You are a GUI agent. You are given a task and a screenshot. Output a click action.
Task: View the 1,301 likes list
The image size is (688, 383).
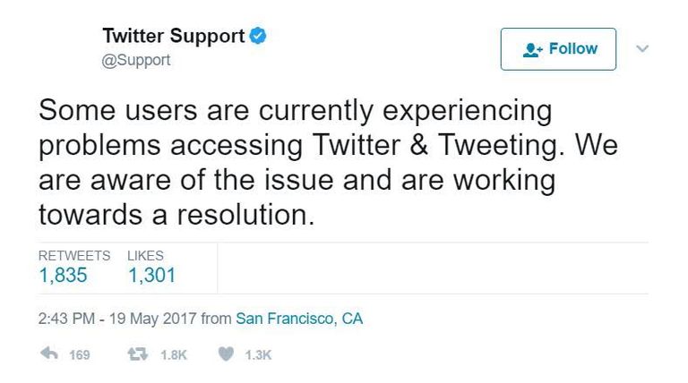point(151,276)
